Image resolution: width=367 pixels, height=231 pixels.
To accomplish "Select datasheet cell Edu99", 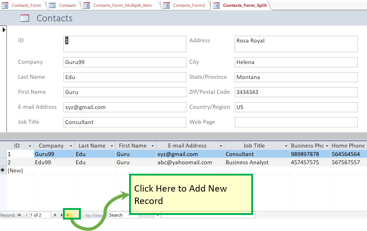I will pos(54,162).
